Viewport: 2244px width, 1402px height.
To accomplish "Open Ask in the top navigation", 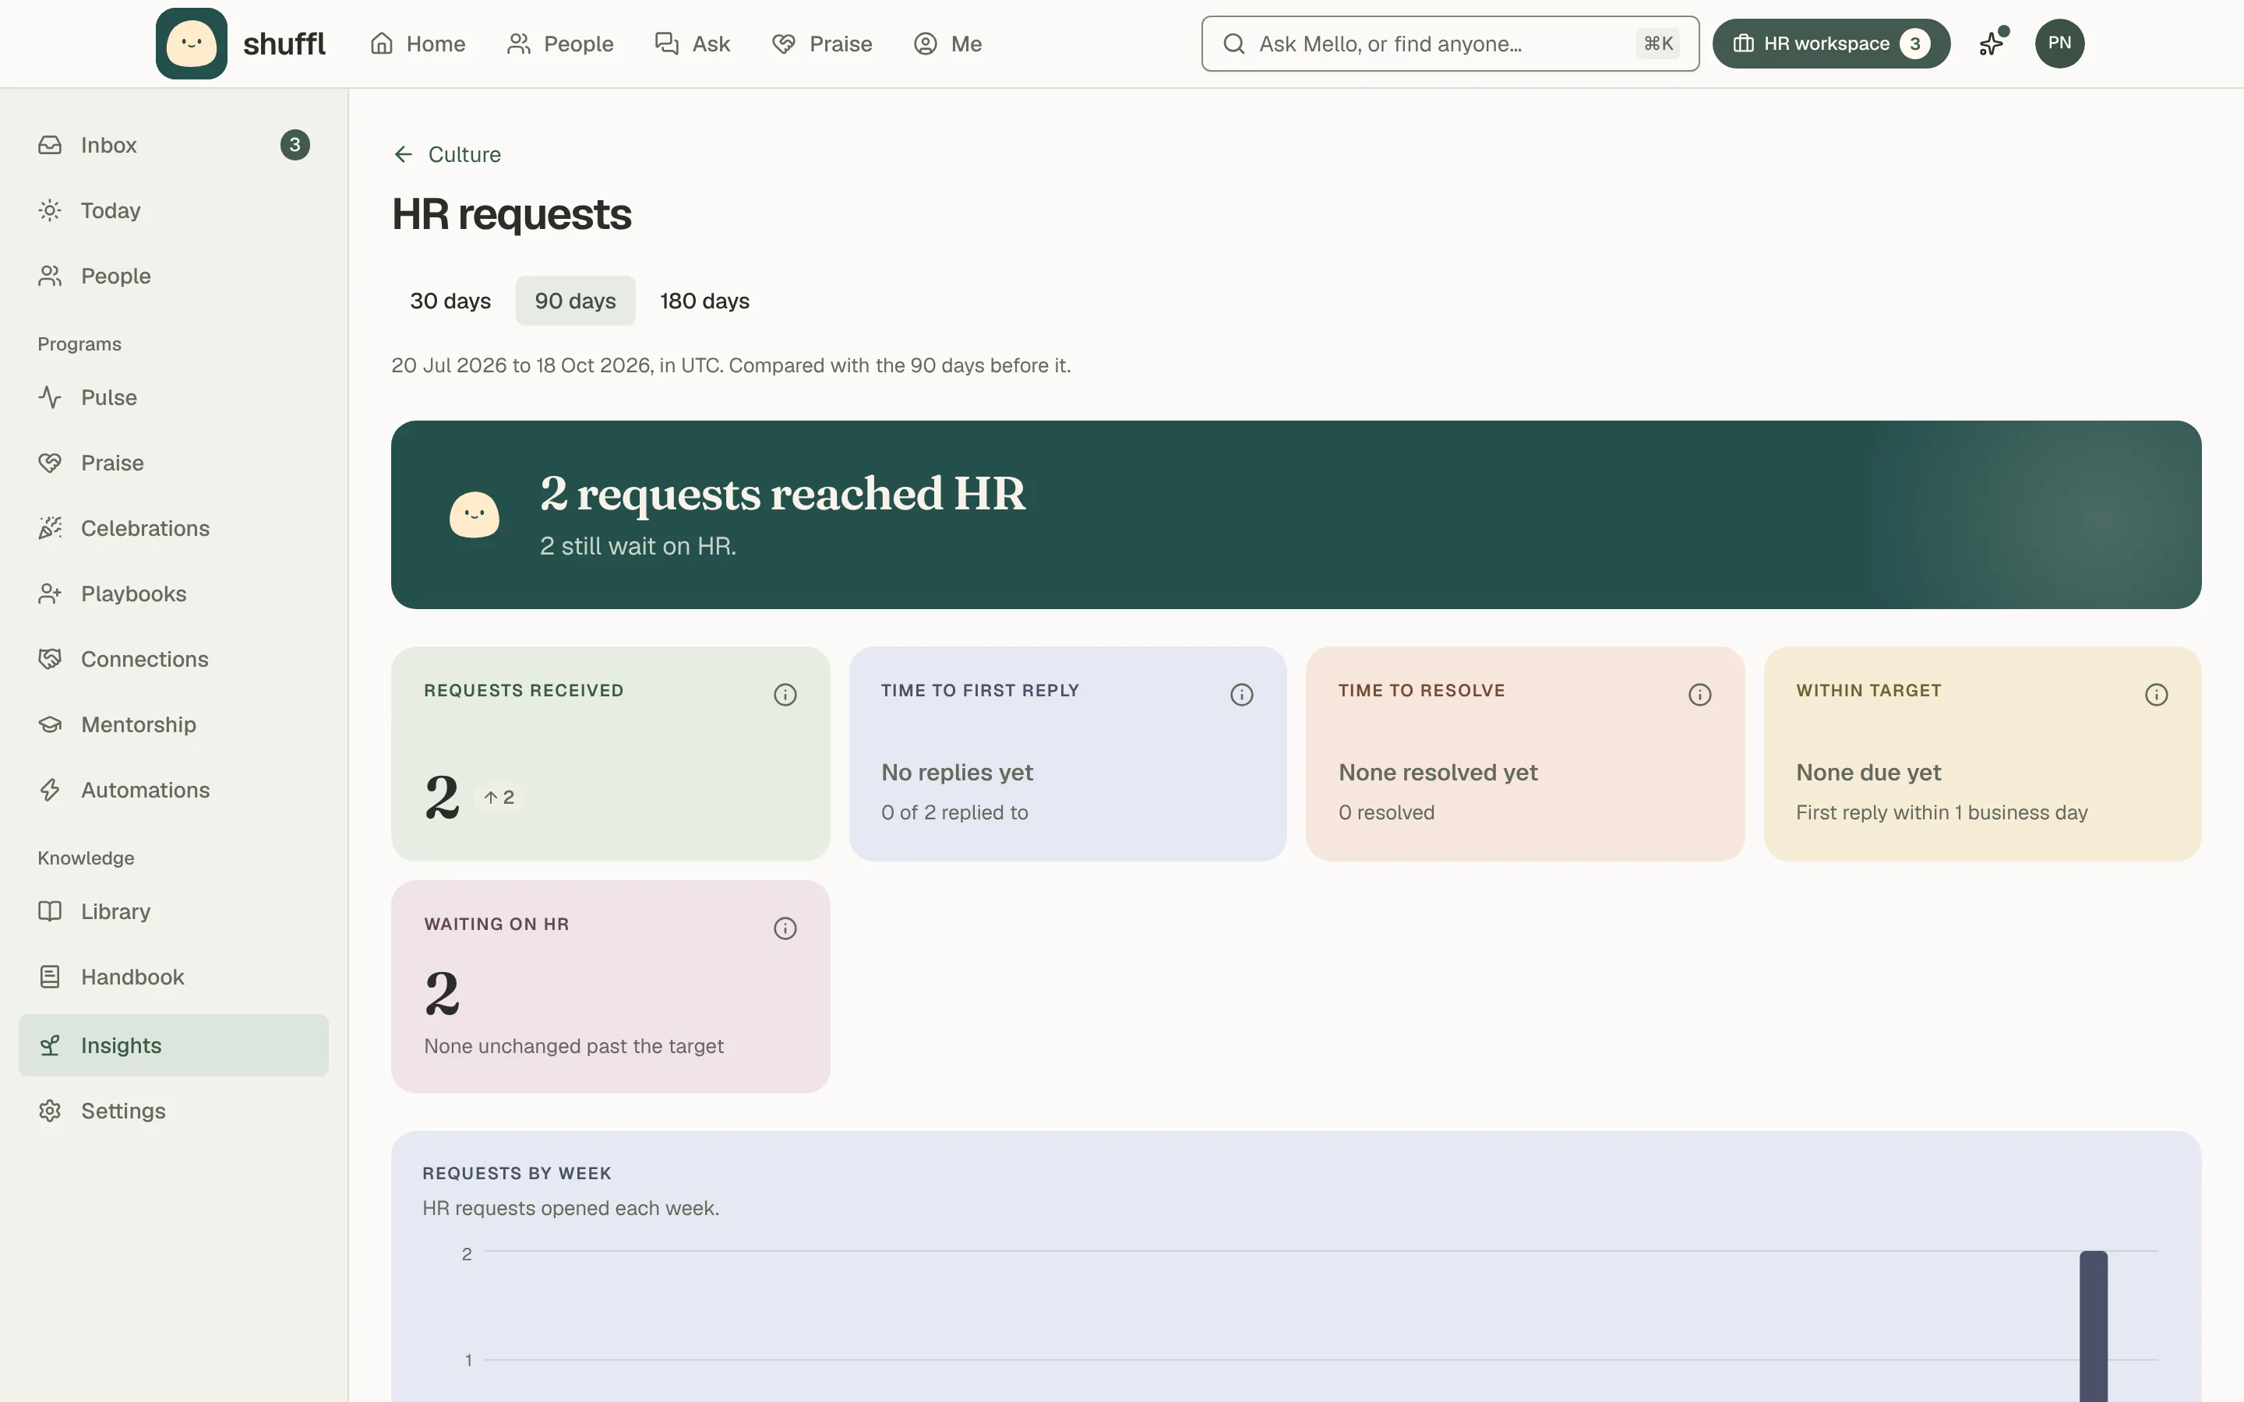I will 693,44.
